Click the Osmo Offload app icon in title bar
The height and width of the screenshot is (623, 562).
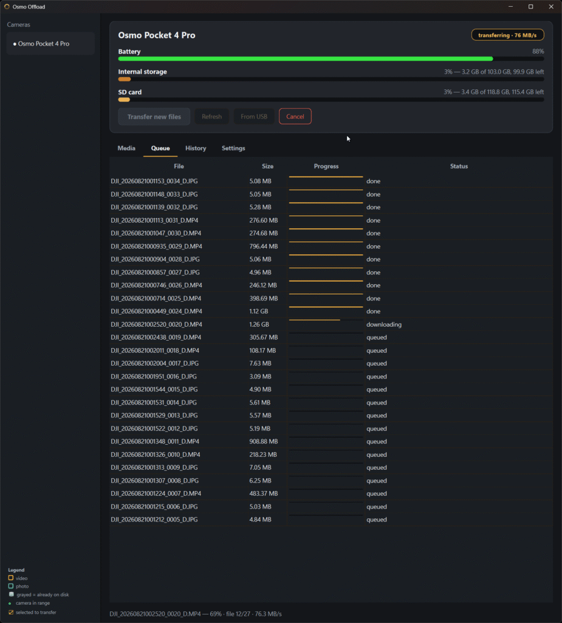7,7
